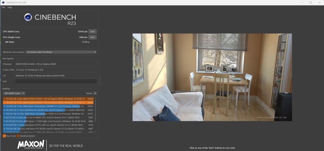Click the Cores x GHz value field
The image size is (324, 151).
(x=56, y=70)
